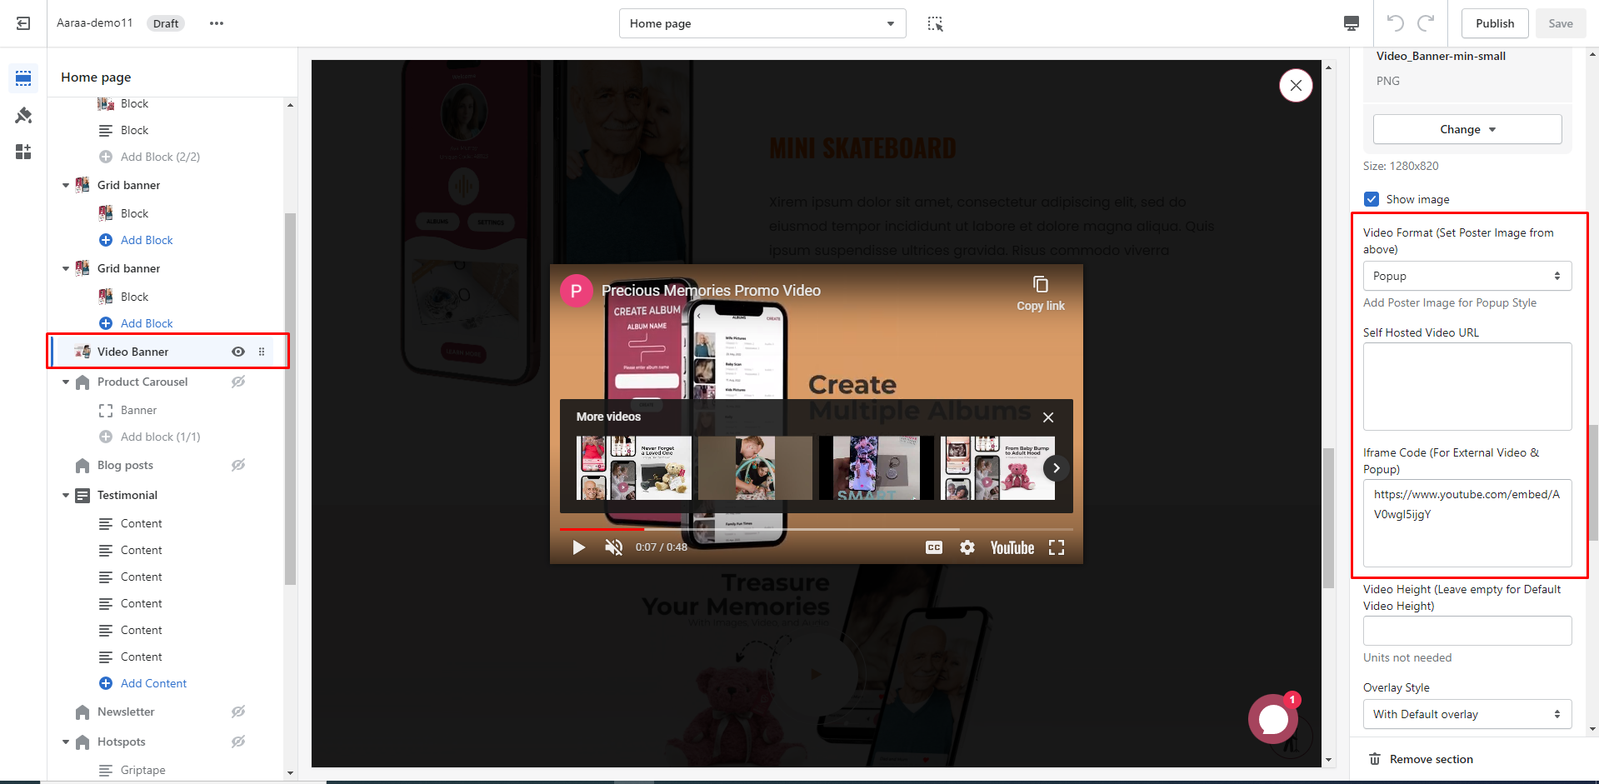
Task: Click the right settings panel scrollbar
Action: (x=1593, y=483)
